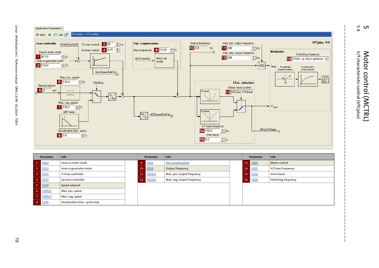
Task: Open the C023 parameter link
Action: (x=45, y=169)
